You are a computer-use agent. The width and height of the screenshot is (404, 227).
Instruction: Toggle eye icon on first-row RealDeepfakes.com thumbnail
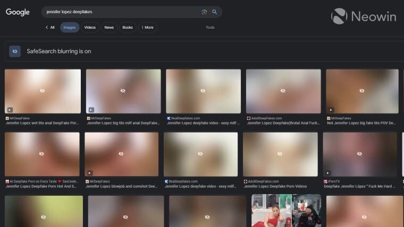coord(203,91)
